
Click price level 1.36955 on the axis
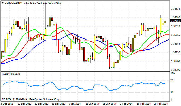click(176, 35)
